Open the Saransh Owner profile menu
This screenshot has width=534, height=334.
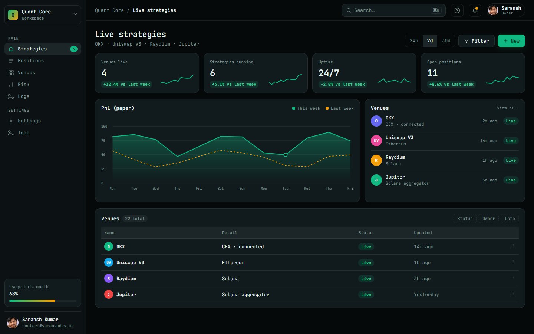coord(506,10)
